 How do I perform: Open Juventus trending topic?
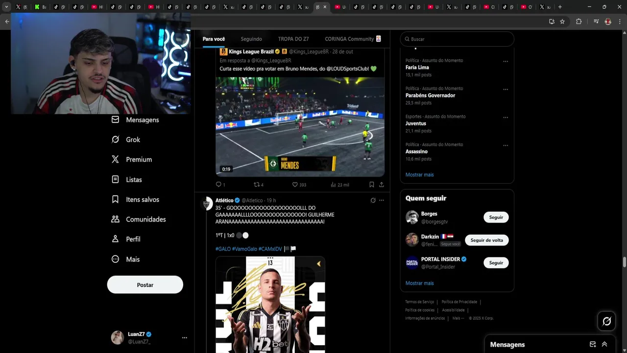pos(415,124)
